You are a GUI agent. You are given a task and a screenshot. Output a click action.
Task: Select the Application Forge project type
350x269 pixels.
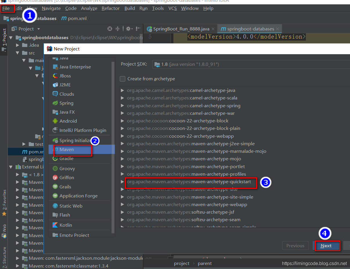pos(77,195)
